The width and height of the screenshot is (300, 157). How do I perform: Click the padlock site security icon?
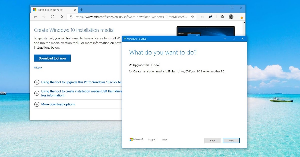[71, 17]
